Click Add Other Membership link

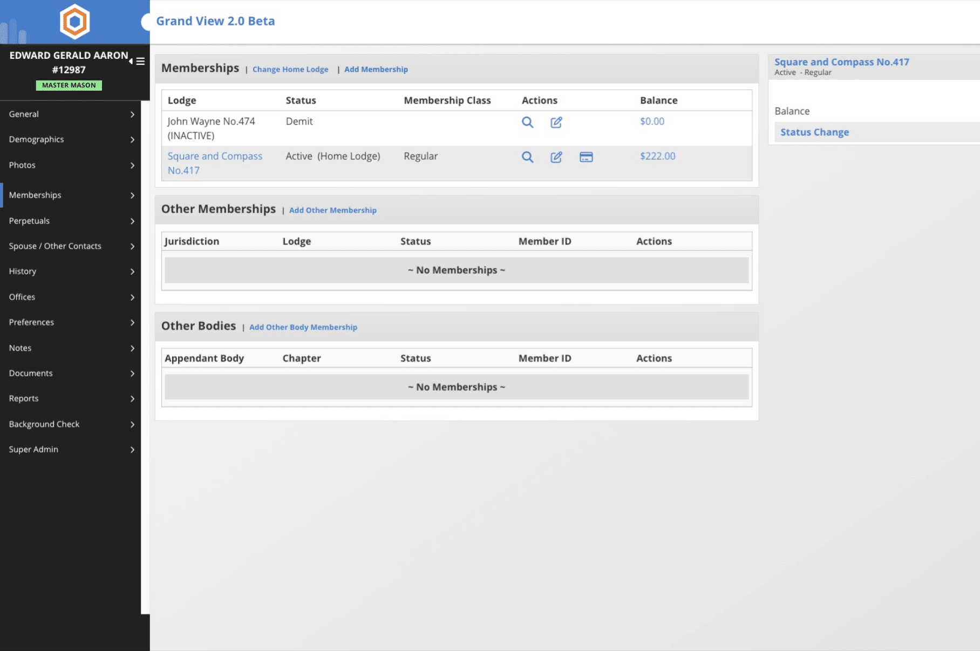pos(333,211)
